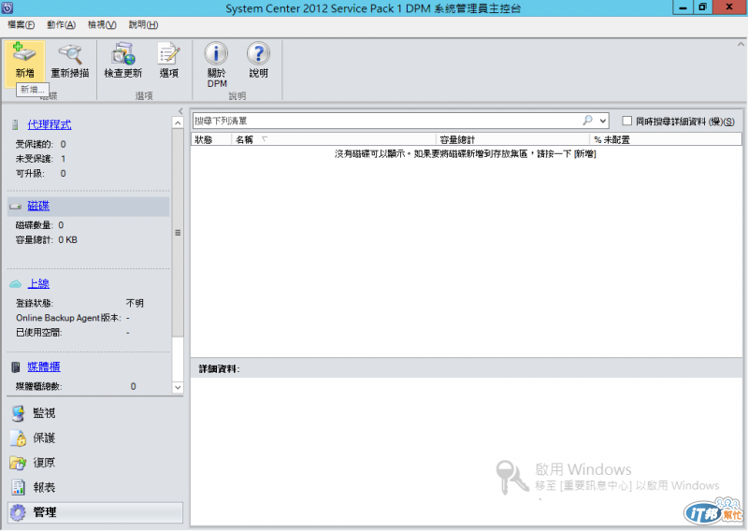Click the 詳細資料: pane header
Screen dimensions: 748x531
point(466,368)
